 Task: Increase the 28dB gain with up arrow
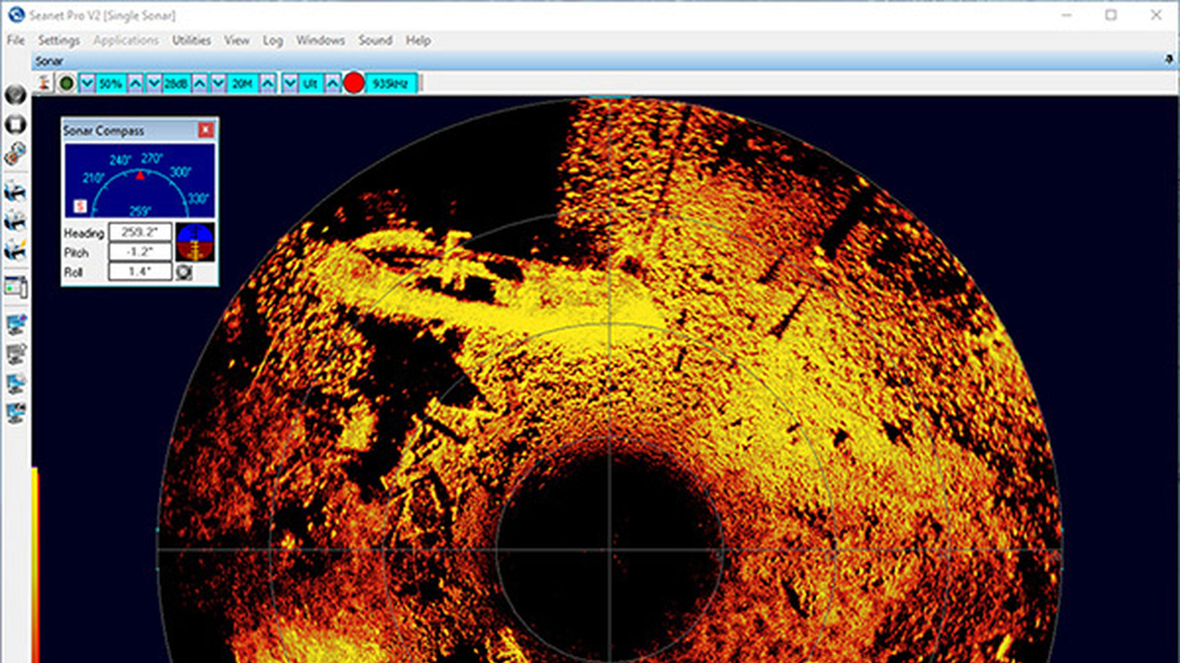tap(200, 83)
